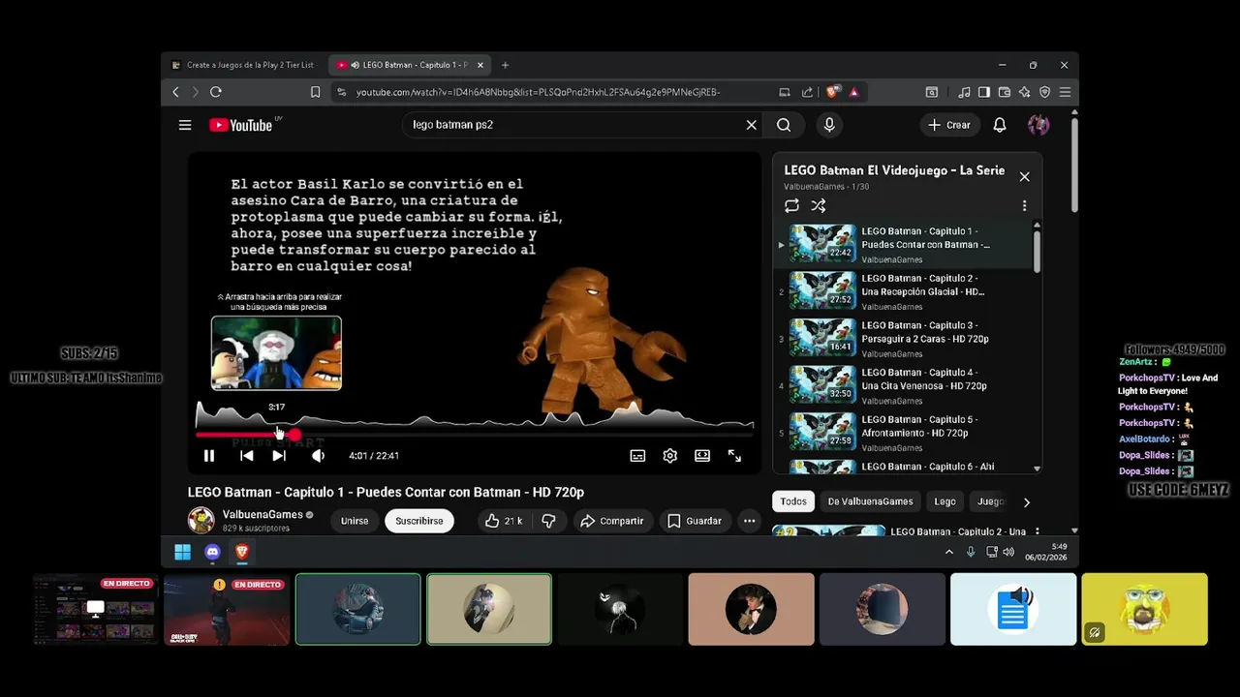Viewport: 1240px width, 697px height.
Task: Click the red progress bar scrubber
Action: [x=294, y=436]
